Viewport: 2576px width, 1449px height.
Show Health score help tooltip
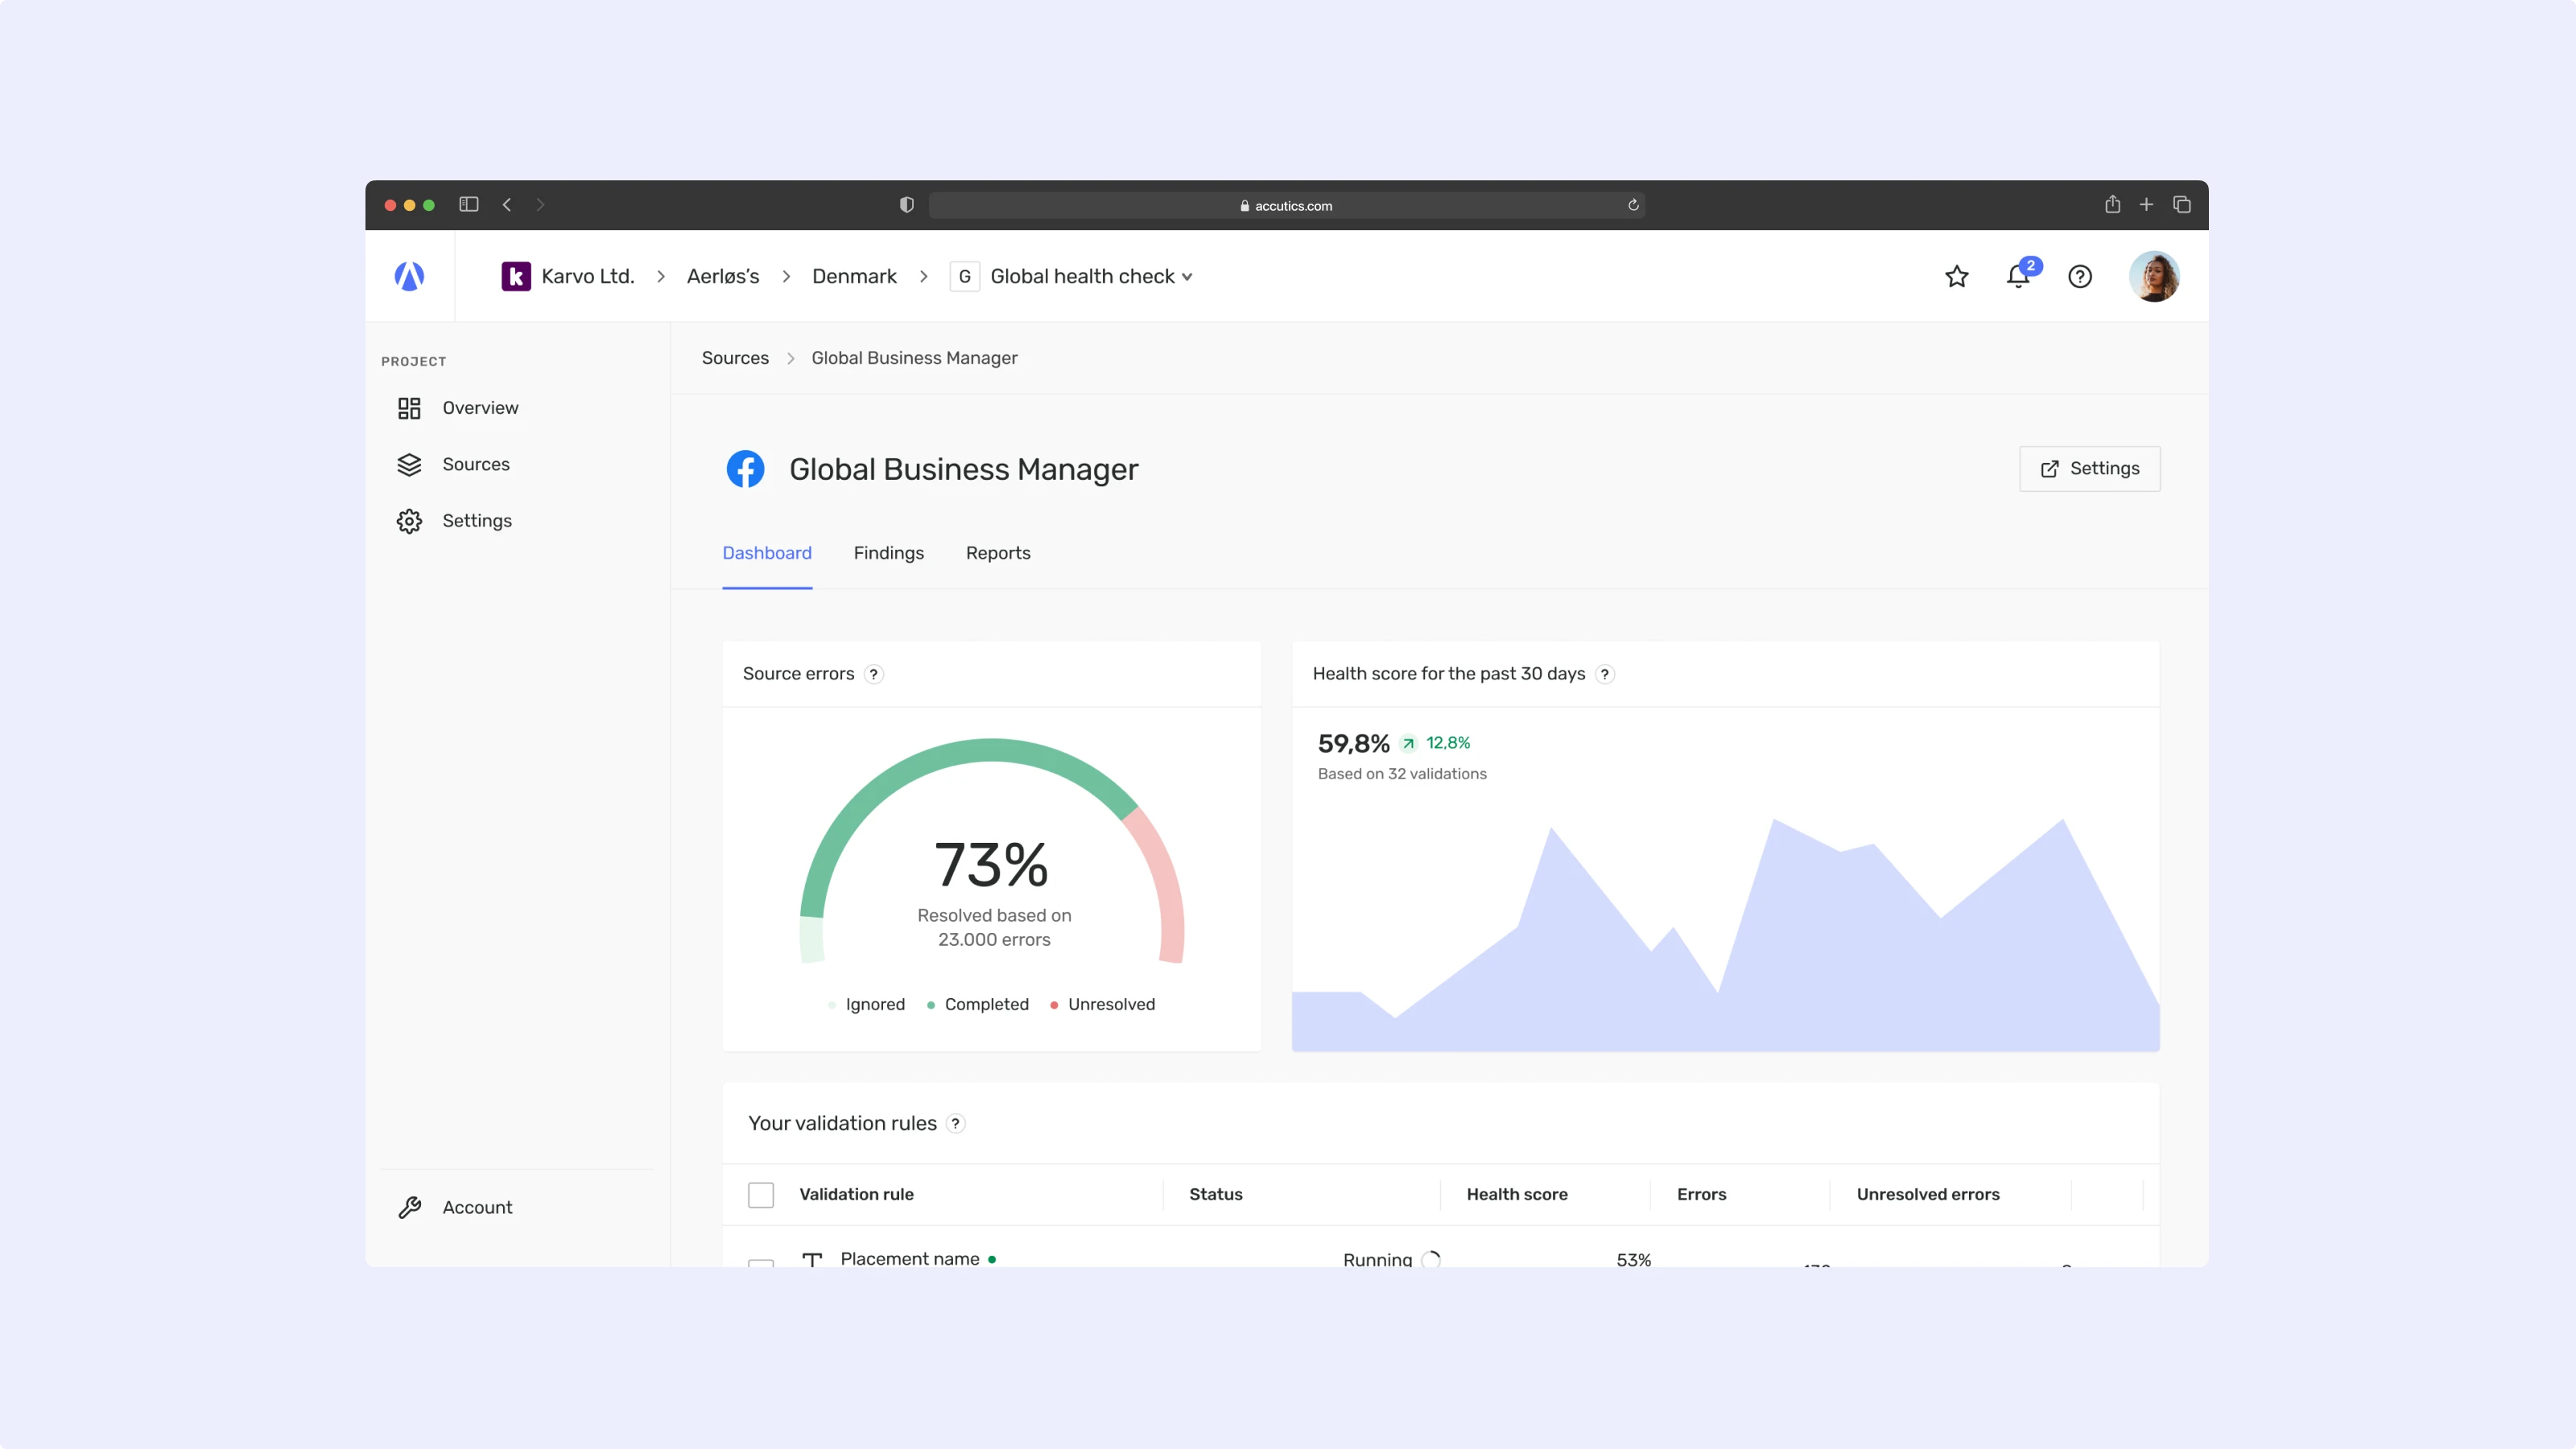click(x=1605, y=674)
